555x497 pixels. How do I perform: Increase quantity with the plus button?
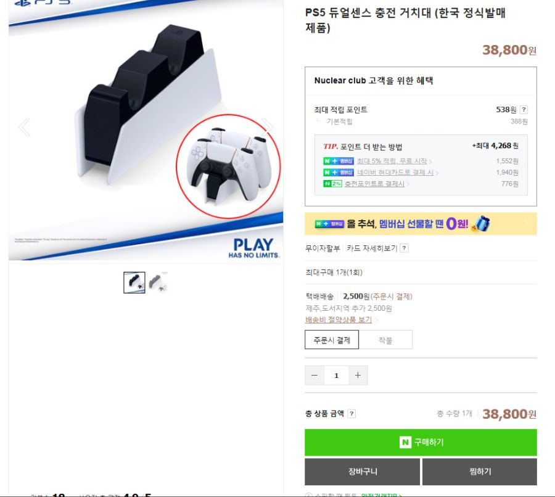pyautogui.click(x=358, y=376)
